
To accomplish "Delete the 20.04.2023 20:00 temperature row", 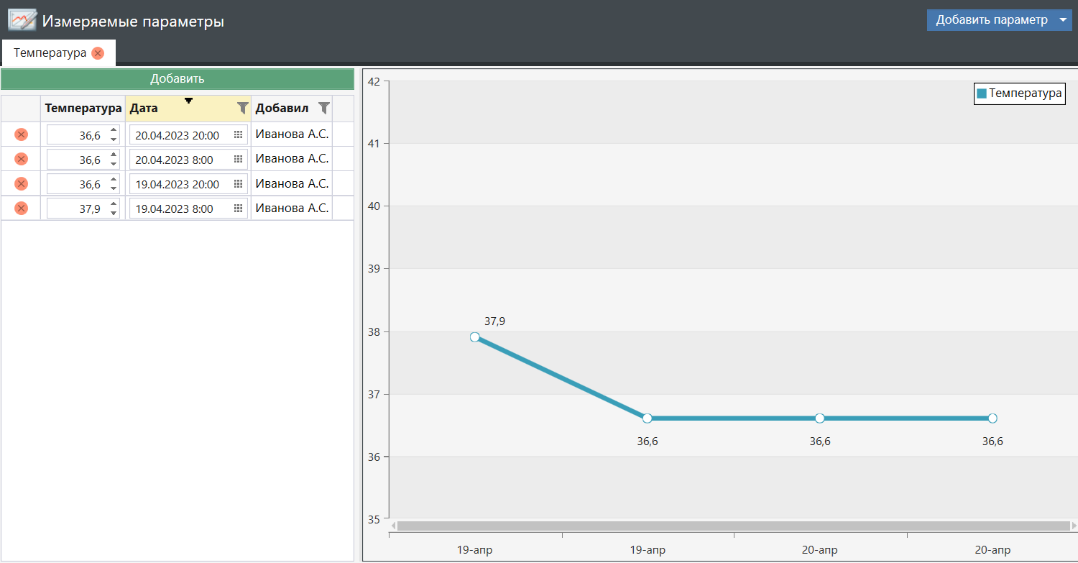I will click(x=22, y=134).
